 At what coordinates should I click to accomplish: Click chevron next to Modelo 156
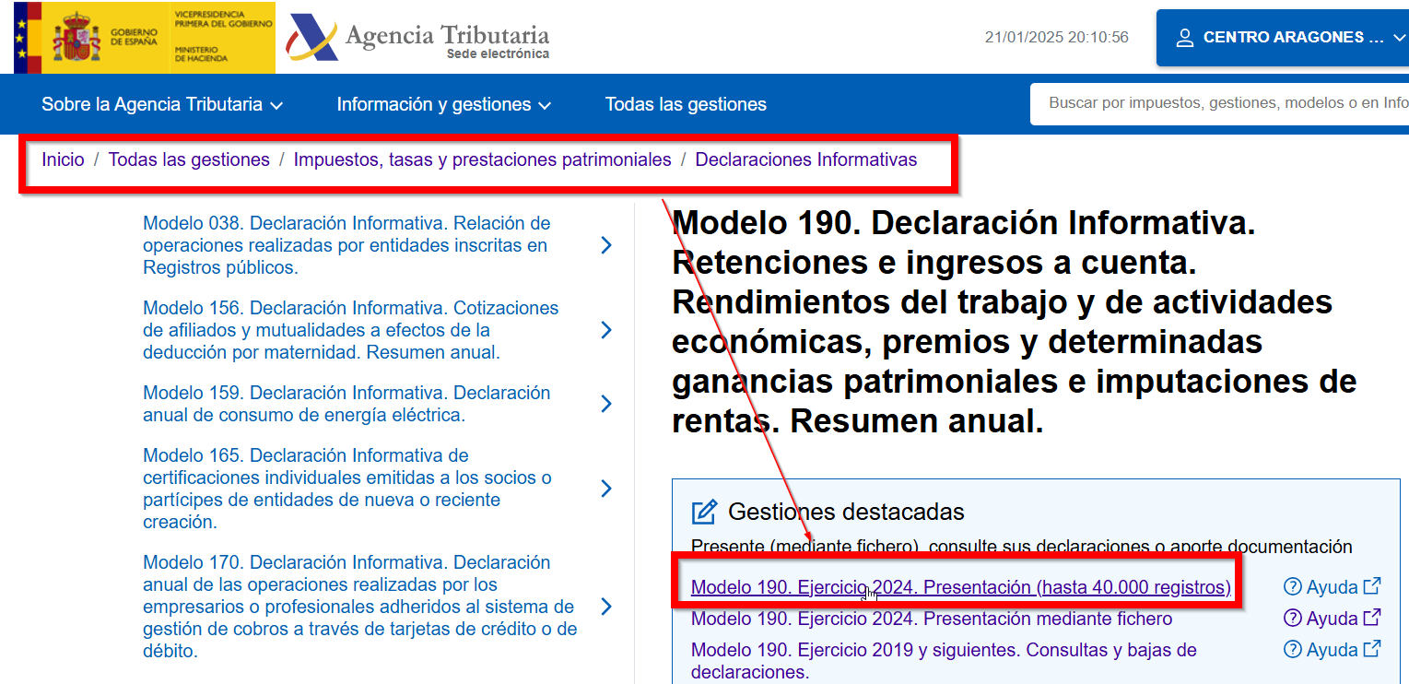coord(605,330)
